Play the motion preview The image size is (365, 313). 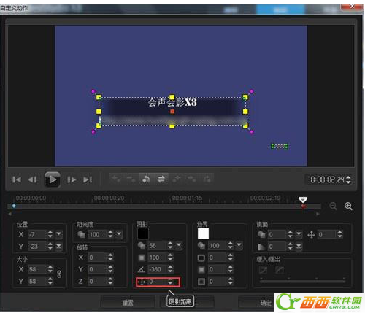tap(53, 179)
